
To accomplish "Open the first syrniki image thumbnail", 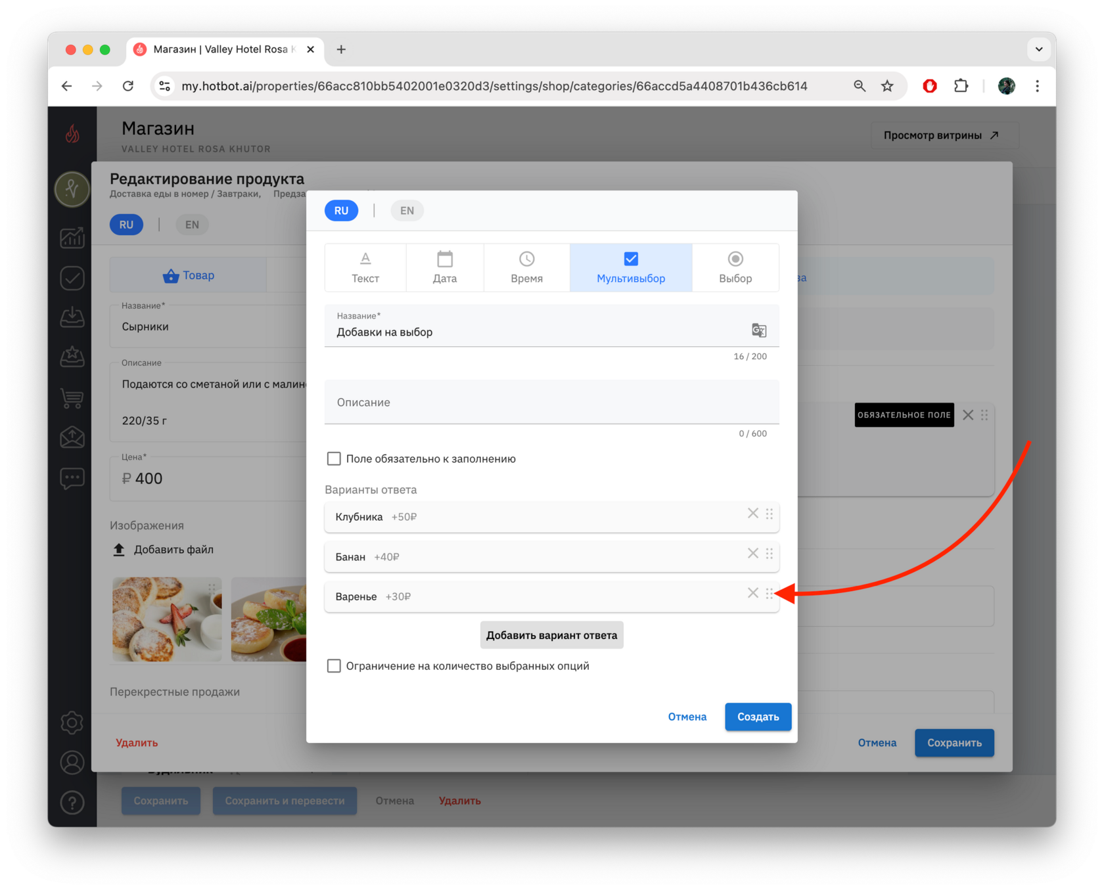I will coord(167,619).
